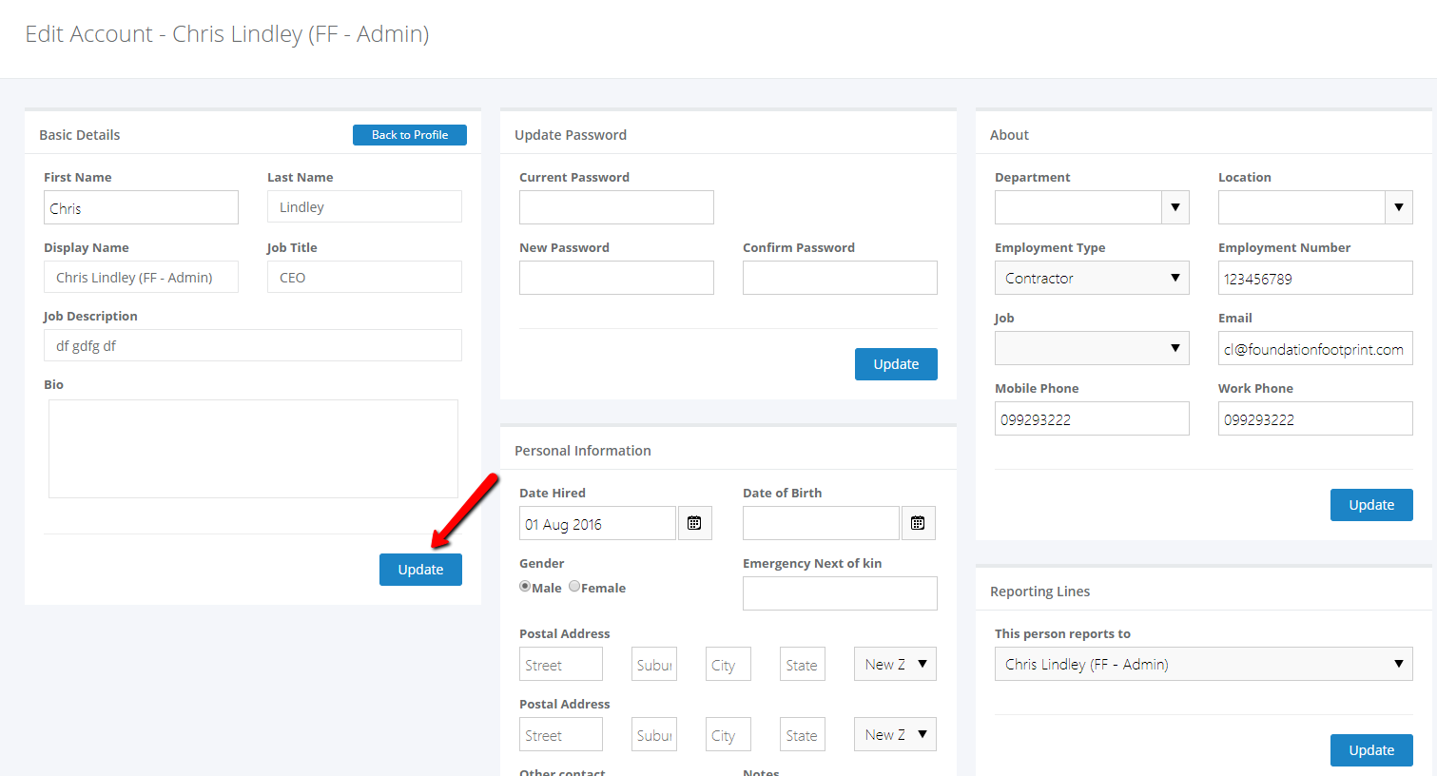Edit the Mobile Phone field

[x=1092, y=418]
